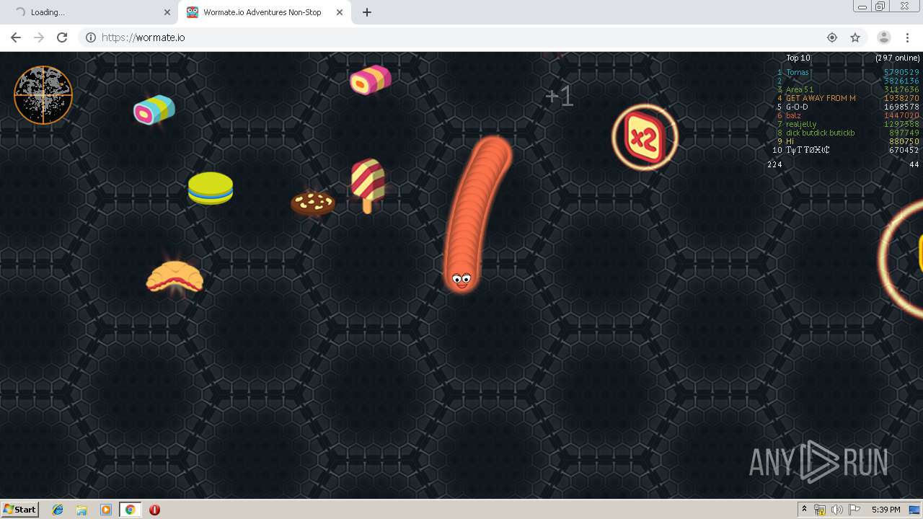This screenshot has height=519, width=923.
Task: Close the Loading... tab
Action: point(167,12)
